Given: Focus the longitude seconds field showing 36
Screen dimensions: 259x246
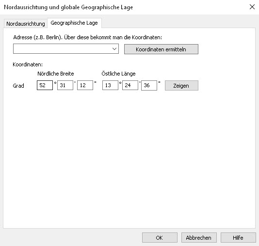Looking at the screenshot, I should (x=149, y=85).
